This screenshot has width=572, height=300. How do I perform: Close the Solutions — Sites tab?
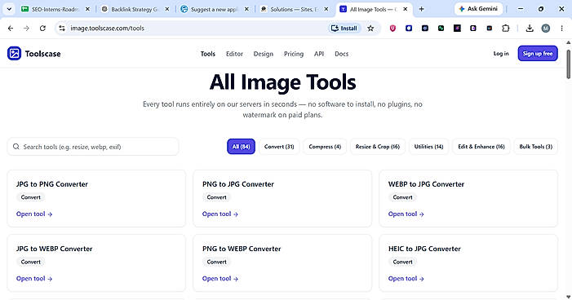pyautogui.click(x=326, y=9)
